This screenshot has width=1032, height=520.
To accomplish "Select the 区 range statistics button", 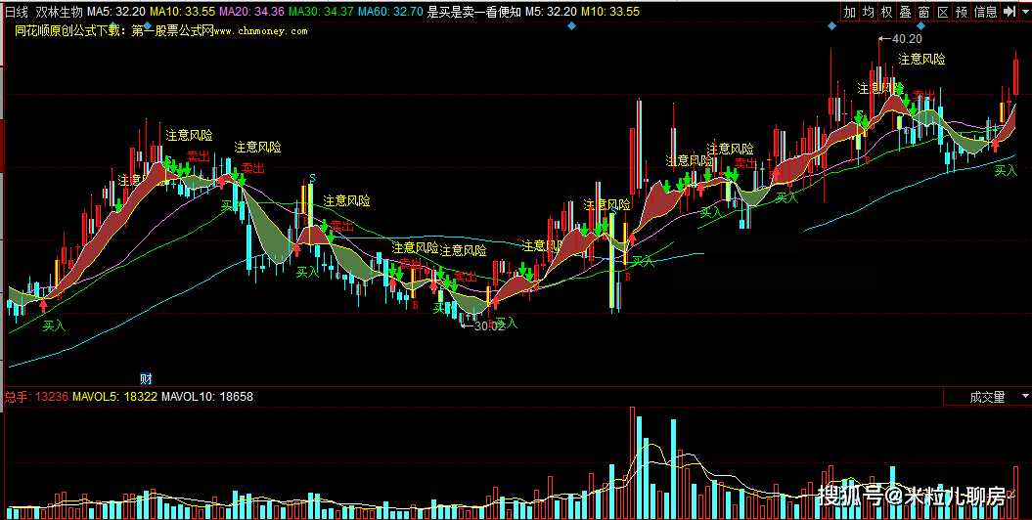I will pyautogui.click(x=943, y=11).
